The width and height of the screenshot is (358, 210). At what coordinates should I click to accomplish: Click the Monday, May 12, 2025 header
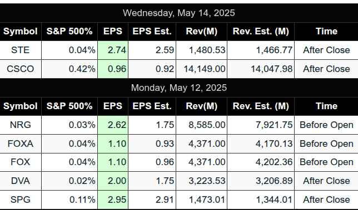[x=179, y=88]
